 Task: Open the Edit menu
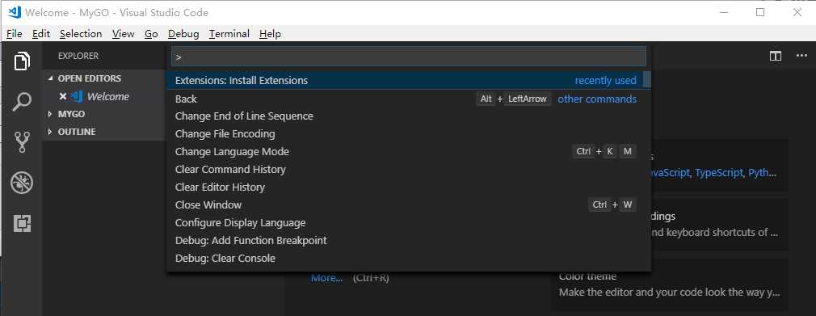tap(41, 34)
